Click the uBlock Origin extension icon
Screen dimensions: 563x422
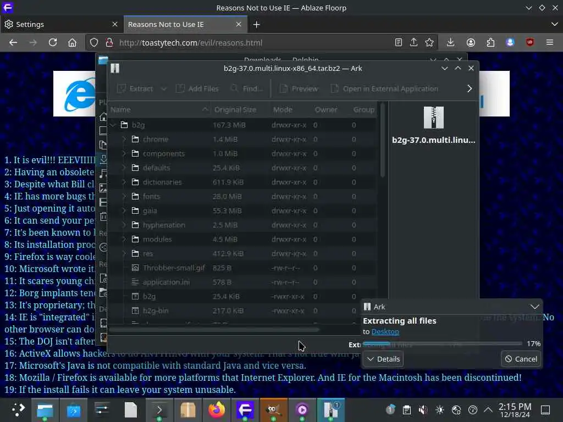529,43
